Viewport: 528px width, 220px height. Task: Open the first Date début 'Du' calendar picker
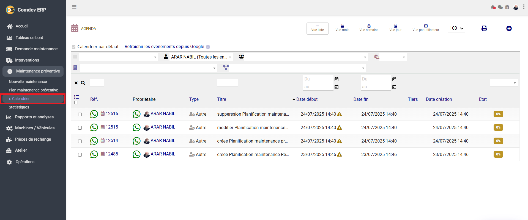tap(337, 79)
